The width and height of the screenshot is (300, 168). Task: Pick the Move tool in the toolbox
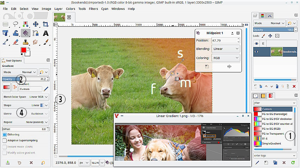tap(36, 24)
